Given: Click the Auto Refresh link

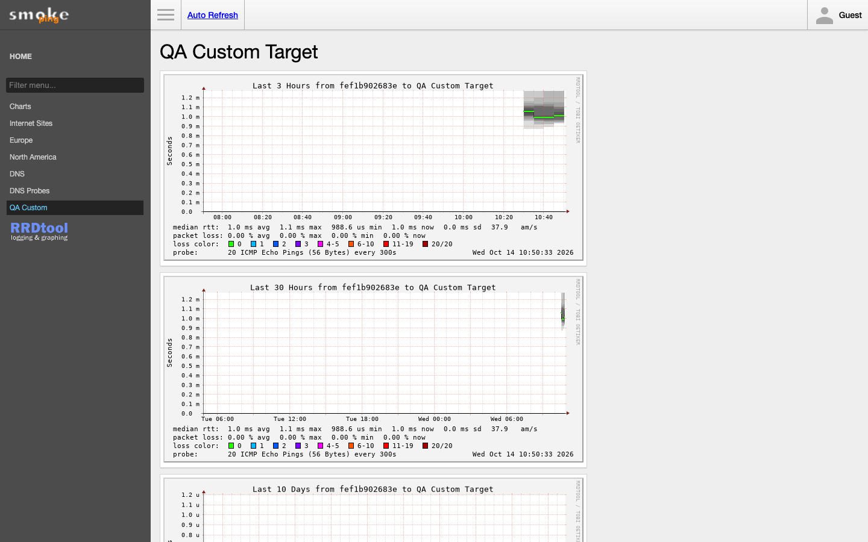Looking at the screenshot, I should click(x=213, y=15).
